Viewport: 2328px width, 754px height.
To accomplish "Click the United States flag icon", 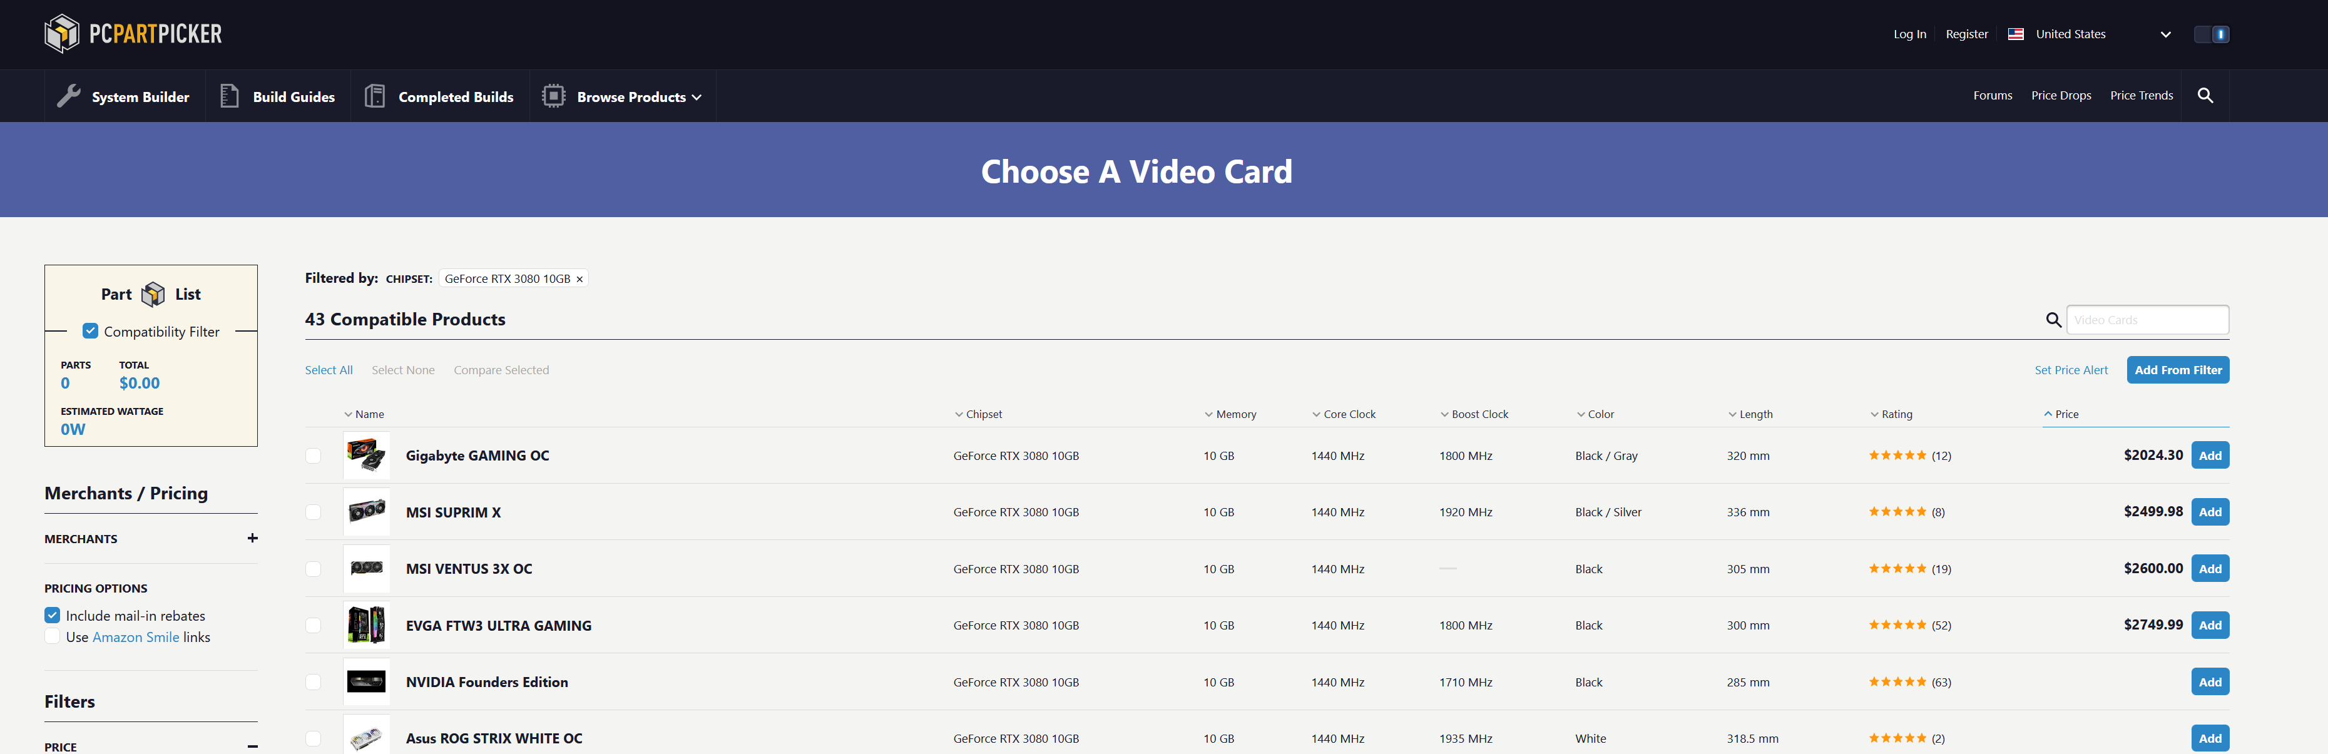I will click(x=2015, y=34).
